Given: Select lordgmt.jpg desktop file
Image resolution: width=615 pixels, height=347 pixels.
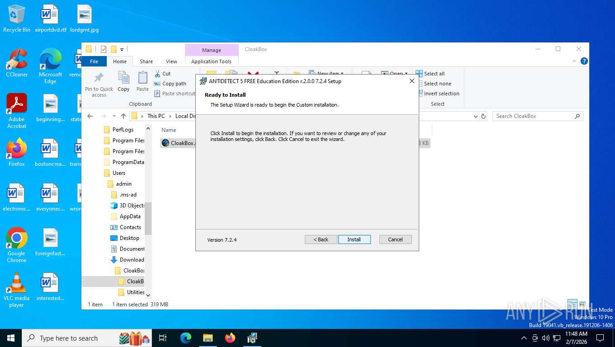Looking at the screenshot, I should coord(85,19).
